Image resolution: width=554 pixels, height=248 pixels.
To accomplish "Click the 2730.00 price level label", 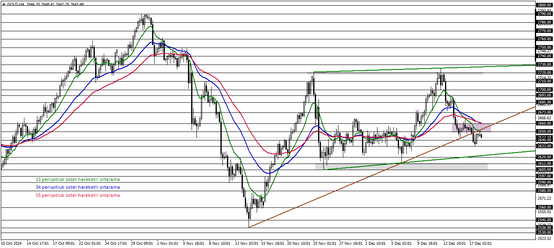I will click(544, 65).
